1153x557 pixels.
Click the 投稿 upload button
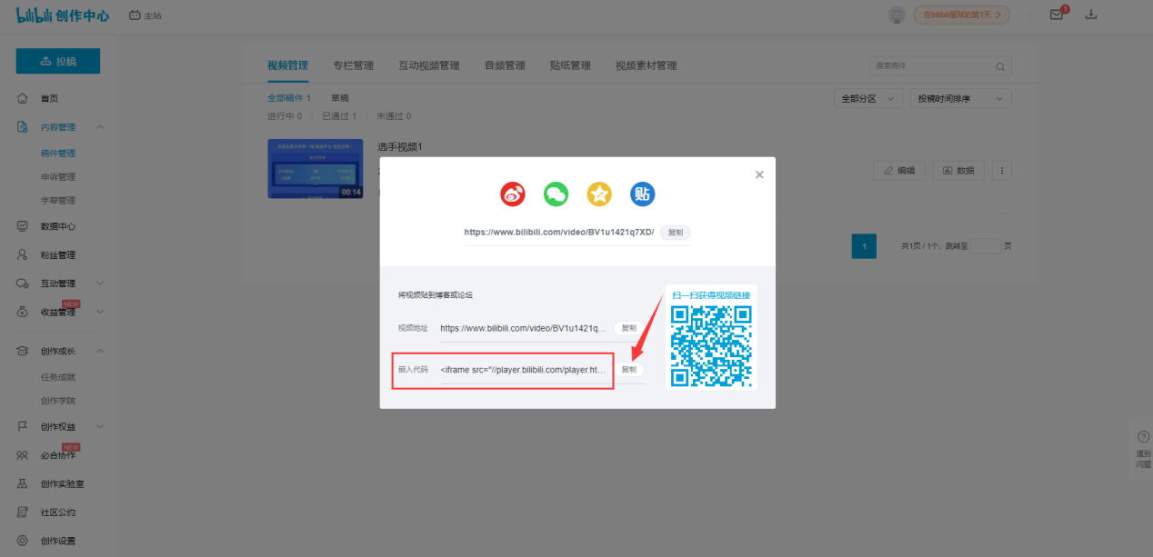(x=58, y=61)
